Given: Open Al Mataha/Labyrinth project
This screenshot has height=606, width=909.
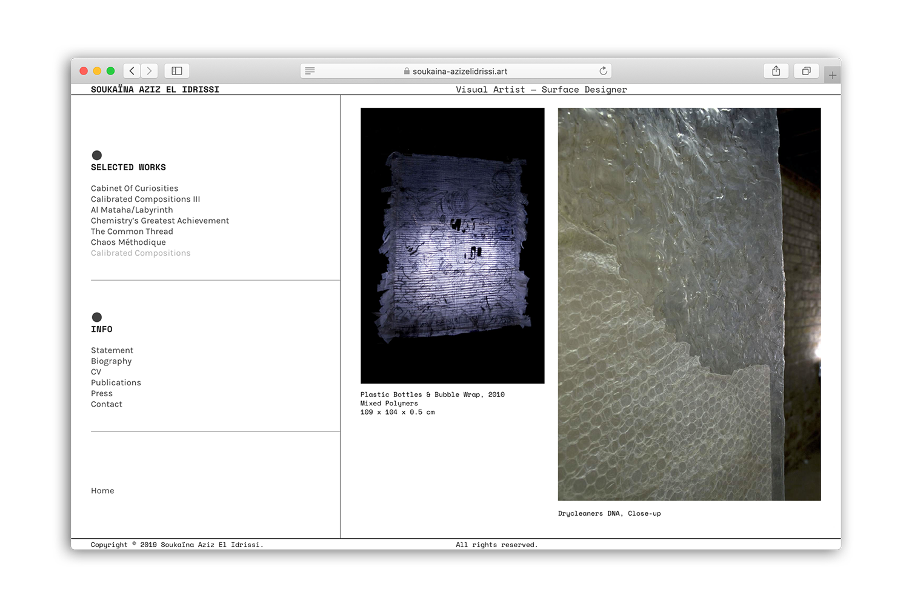Looking at the screenshot, I should [132, 210].
